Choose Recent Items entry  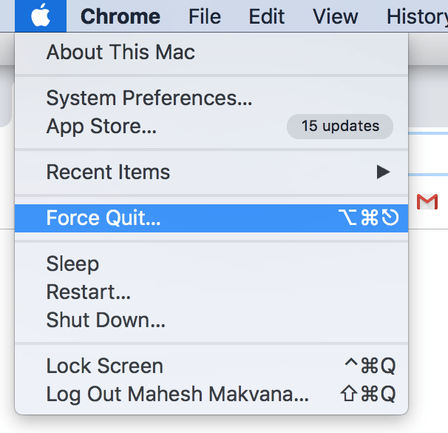pyautogui.click(x=211, y=172)
